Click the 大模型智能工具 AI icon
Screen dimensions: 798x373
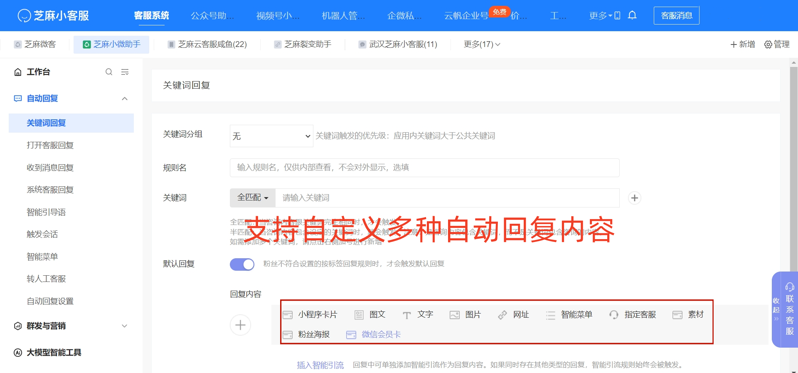pyautogui.click(x=18, y=353)
